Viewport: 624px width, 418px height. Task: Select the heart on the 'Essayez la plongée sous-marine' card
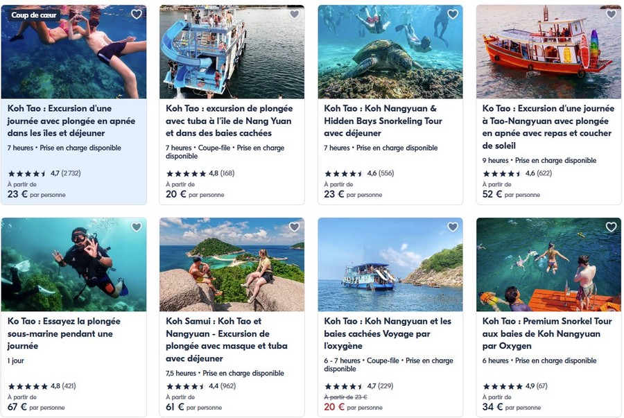click(137, 227)
